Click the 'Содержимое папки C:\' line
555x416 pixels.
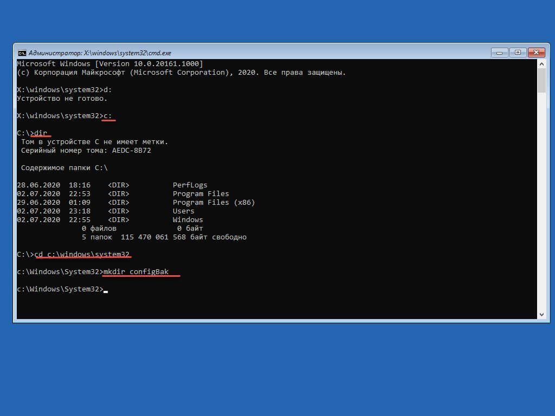pyautogui.click(x=64, y=168)
